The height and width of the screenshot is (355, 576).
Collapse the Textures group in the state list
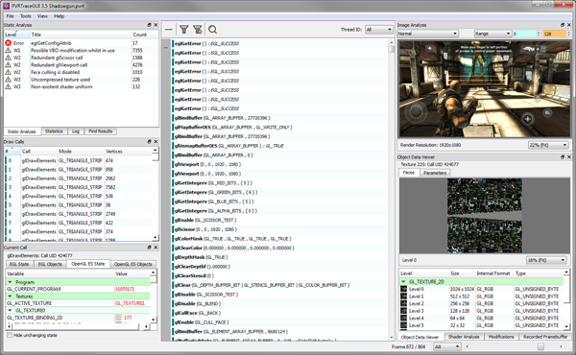10,296
